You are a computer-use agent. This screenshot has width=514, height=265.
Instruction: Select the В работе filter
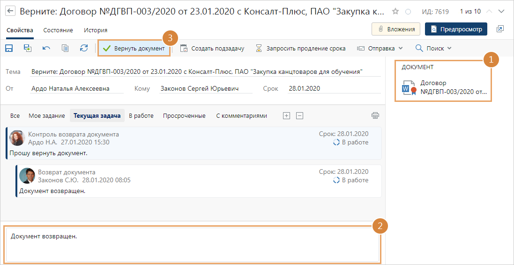coord(141,115)
